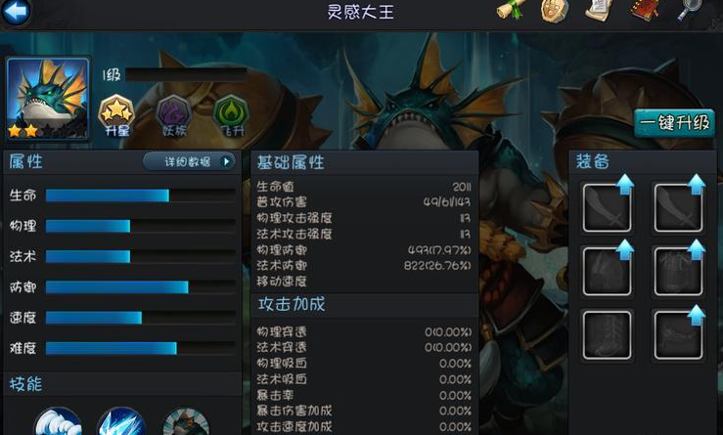The height and width of the screenshot is (435, 723).
Task: Select the hero portrait thumbnail
Action: (48, 98)
